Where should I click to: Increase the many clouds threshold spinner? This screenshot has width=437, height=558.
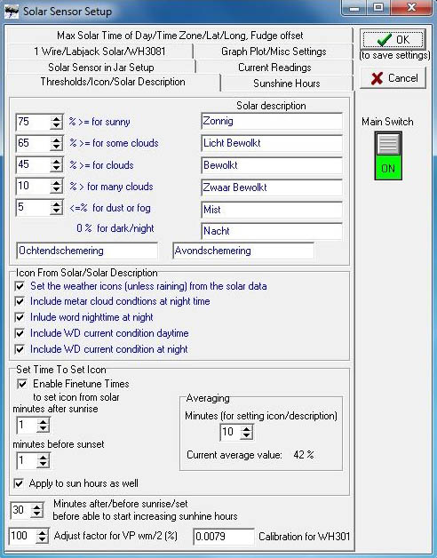(x=56, y=183)
